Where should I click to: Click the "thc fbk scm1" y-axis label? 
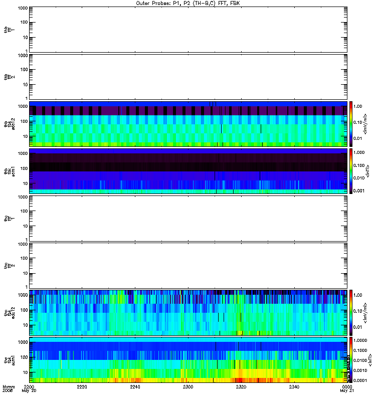click(10, 360)
